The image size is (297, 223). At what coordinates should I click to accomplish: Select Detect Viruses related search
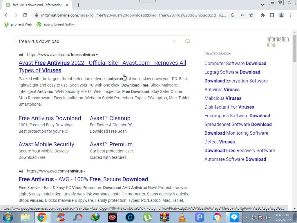click(220, 142)
